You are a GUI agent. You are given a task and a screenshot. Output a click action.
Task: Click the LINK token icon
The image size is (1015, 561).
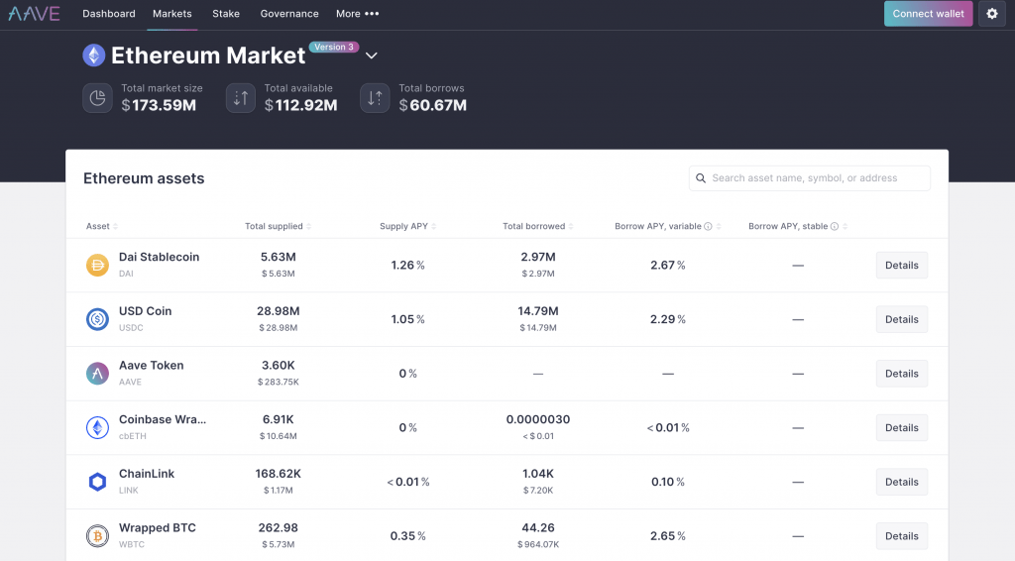point(98,482)
